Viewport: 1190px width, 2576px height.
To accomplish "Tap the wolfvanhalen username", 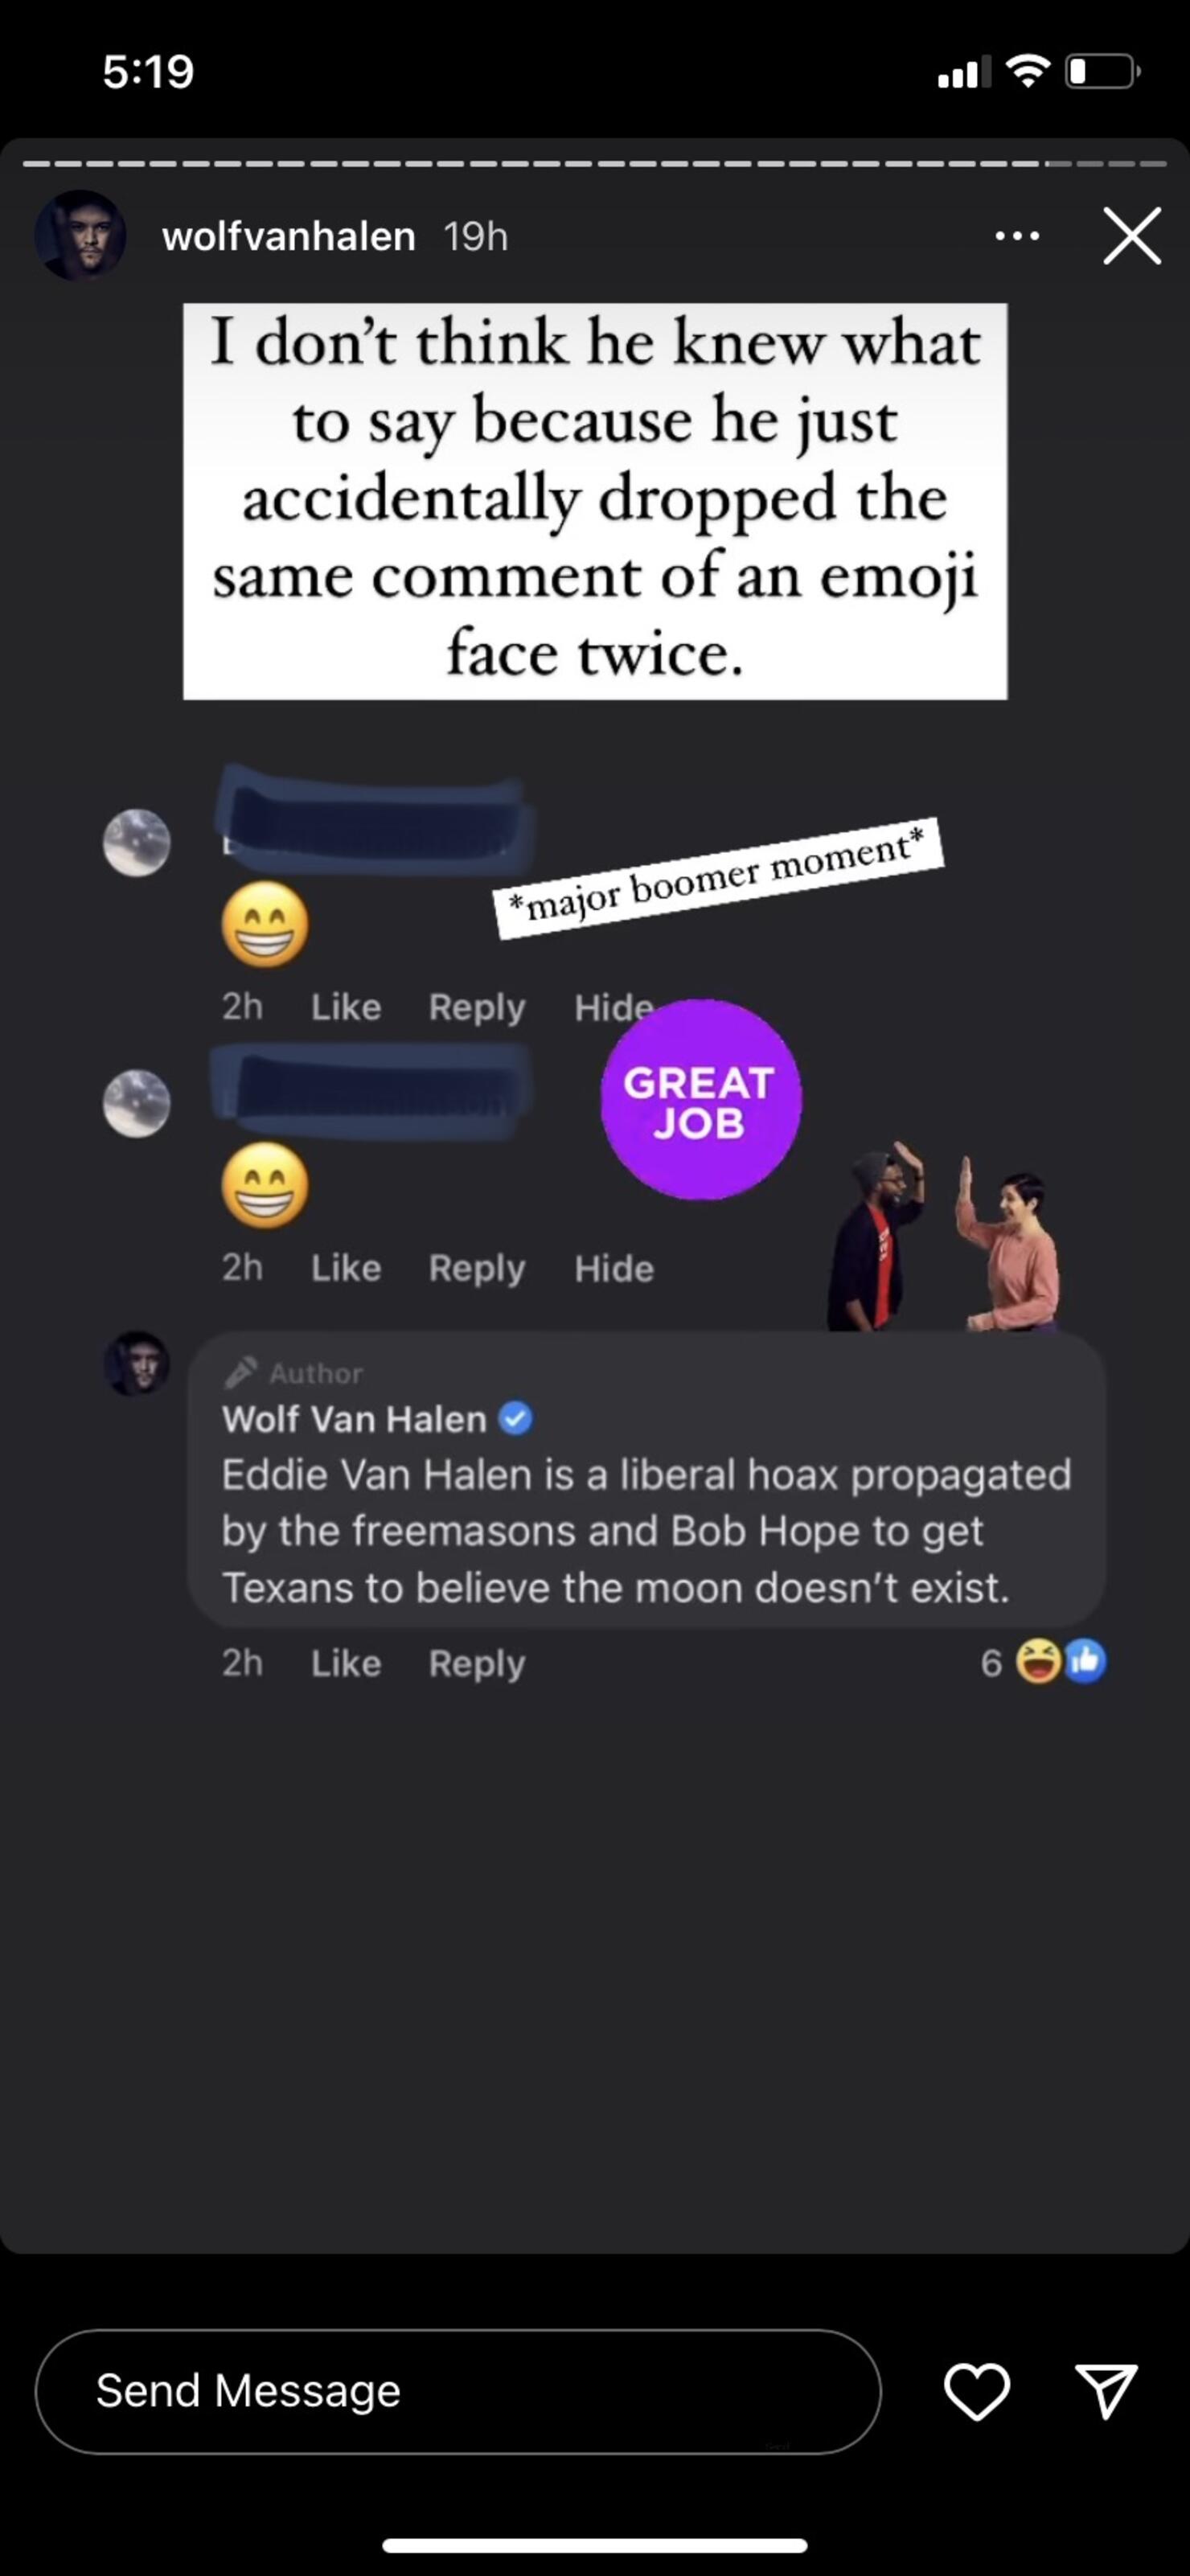I will [289, 237].
